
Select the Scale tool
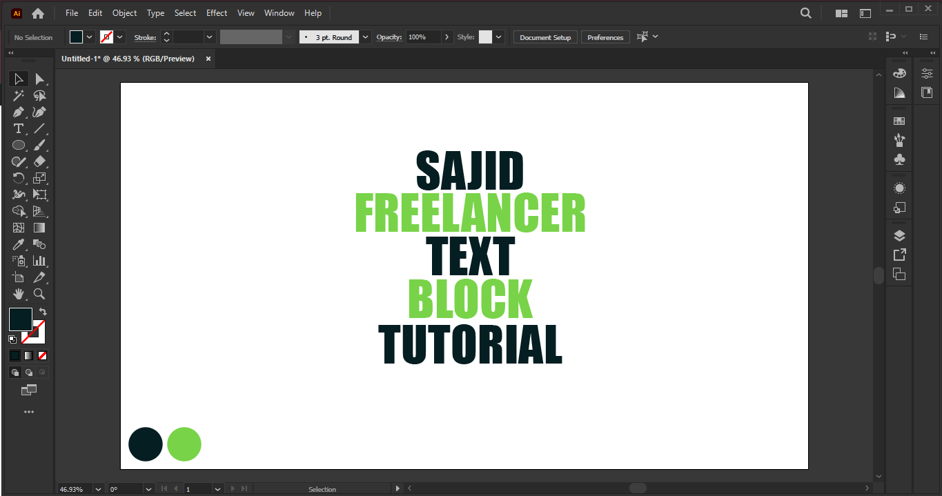[x=40, y=178]
